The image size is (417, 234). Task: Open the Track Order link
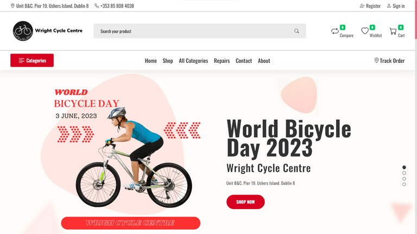pos(389,61)
